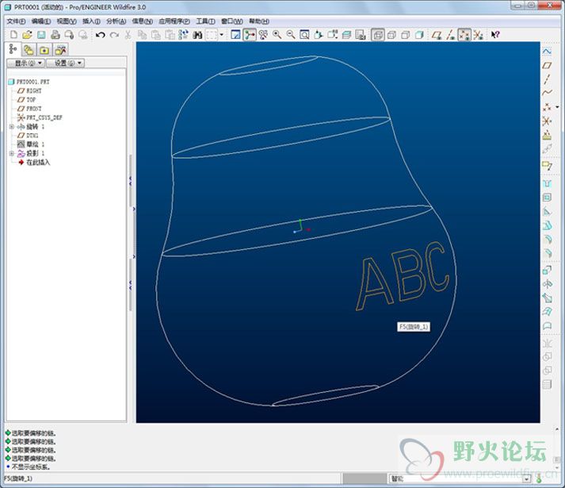
Task: Select the Draft tool
Action: tap(547, 225)
